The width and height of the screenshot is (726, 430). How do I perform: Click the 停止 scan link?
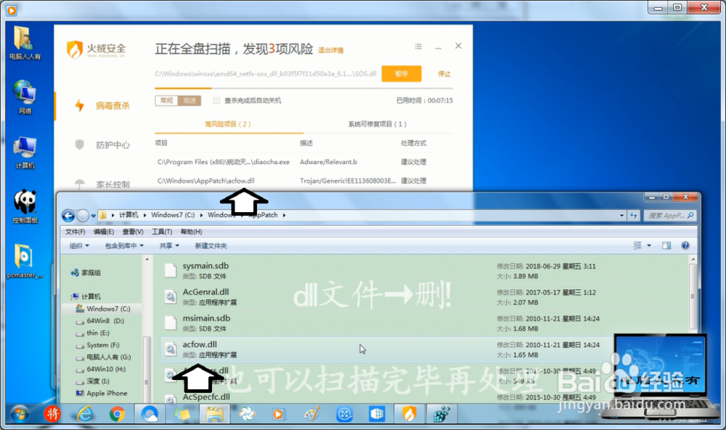point(444,74)
